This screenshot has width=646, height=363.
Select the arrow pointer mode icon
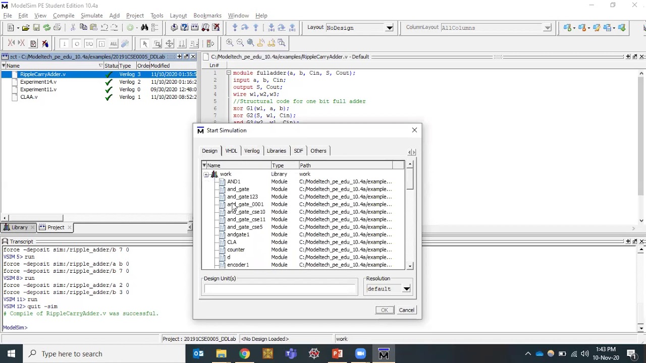pos(144,44)
